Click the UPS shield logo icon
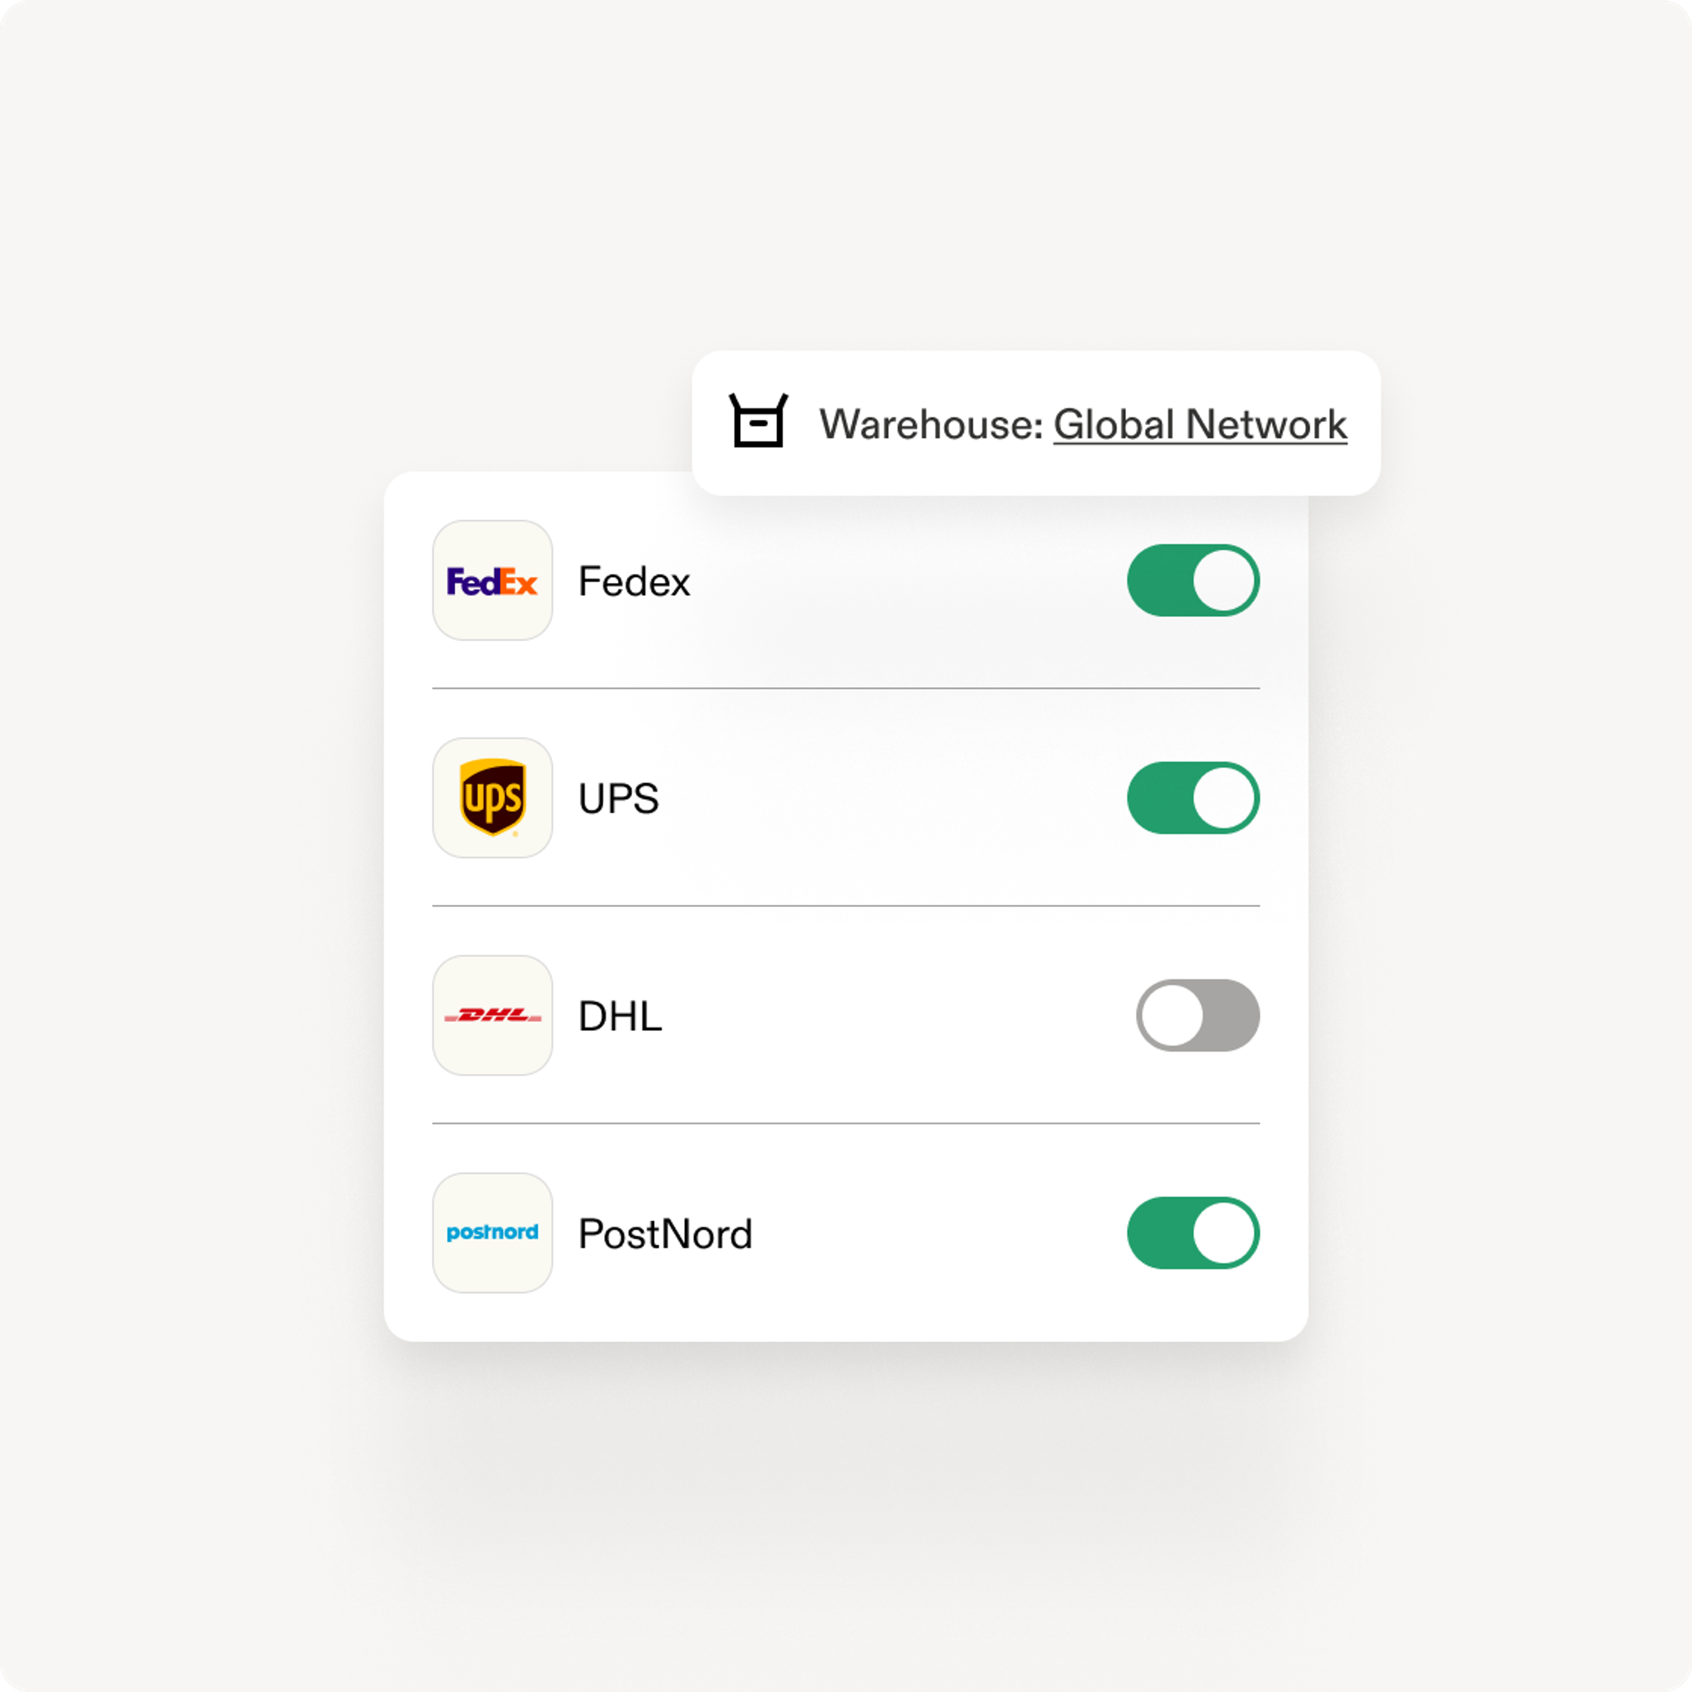1692x1692 pixels. (x=492, y=798)
